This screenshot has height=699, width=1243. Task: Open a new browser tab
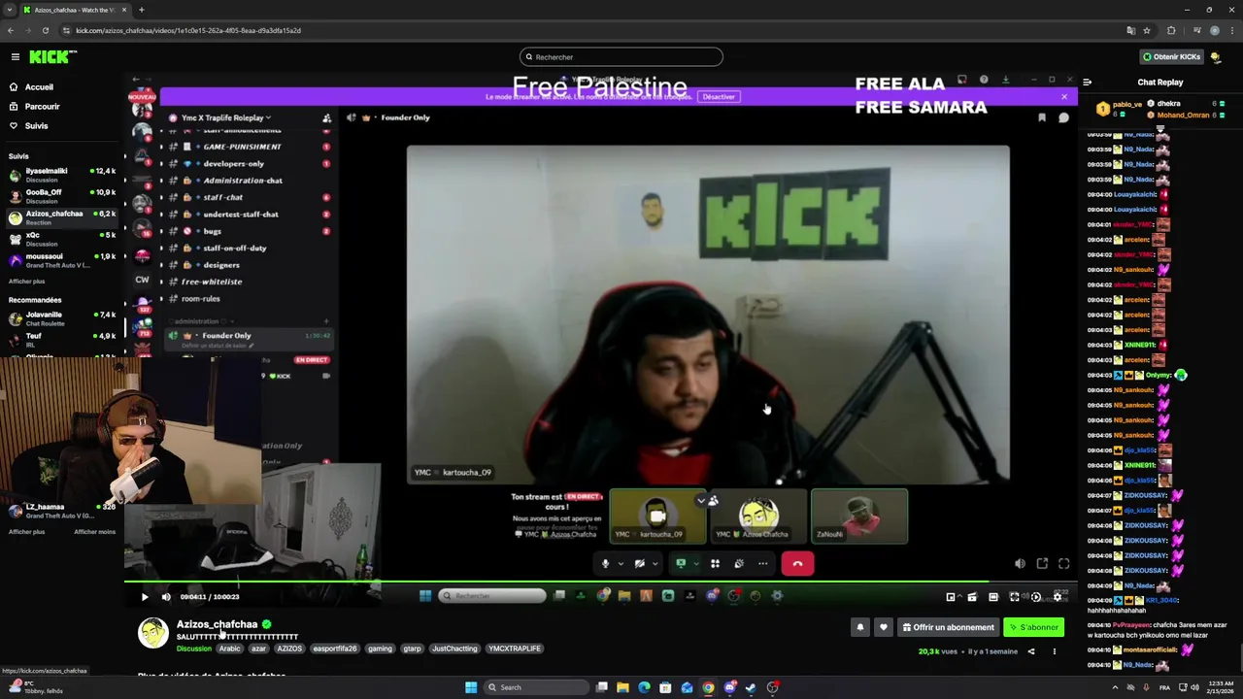click(x=141, y=10)
